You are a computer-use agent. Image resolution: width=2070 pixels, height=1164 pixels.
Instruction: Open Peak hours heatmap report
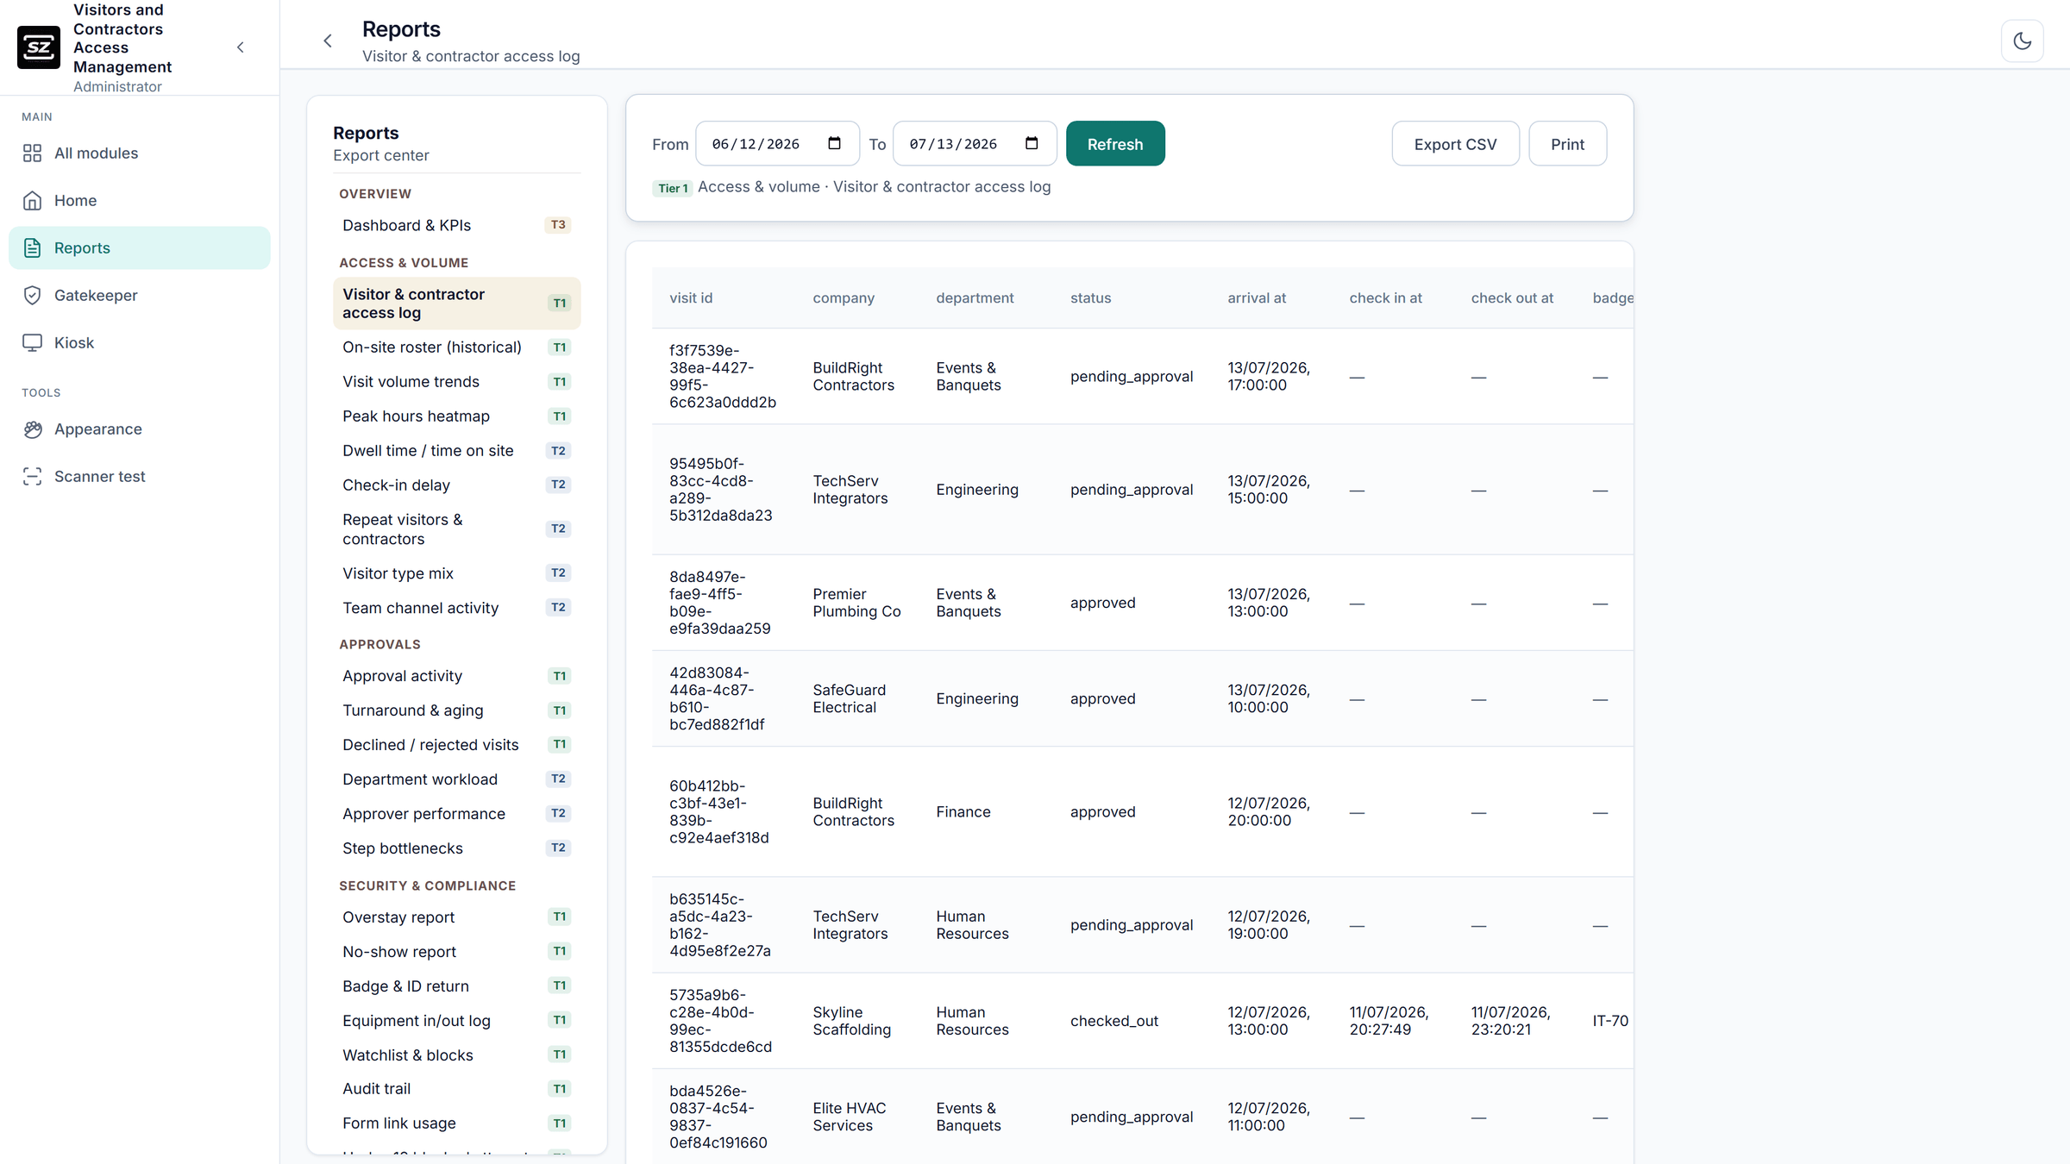pyautogui.click(x=457, y=416)
